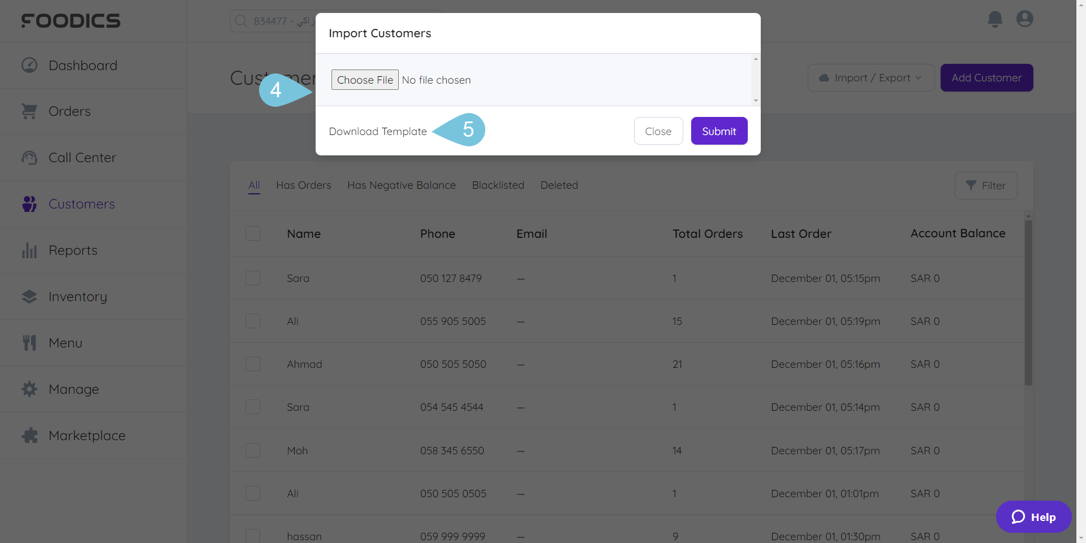The image size is (1086, 543).
Task: Expand the Import / Export dropdown
Action: pyautogui.click(x=870, y=77)
